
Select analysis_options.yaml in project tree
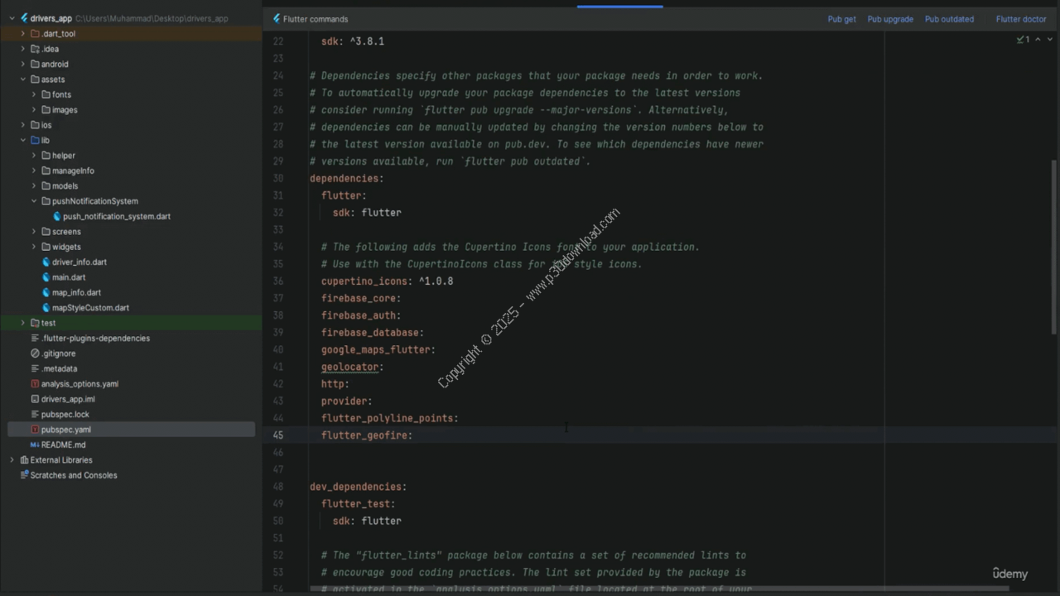pyautogui.click(x=79, y=384)
